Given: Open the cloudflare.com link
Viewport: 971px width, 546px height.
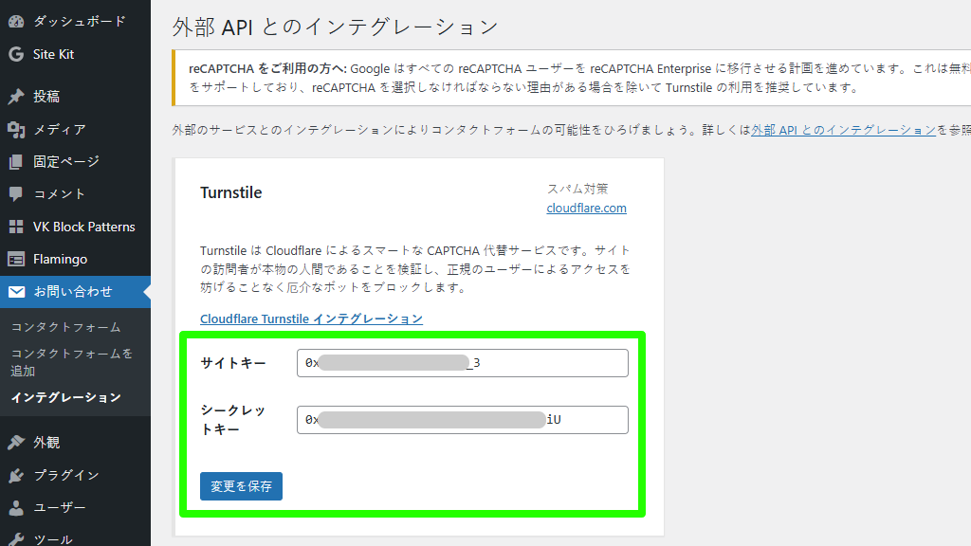Looking at the screenshot, I should coord(586,209).
